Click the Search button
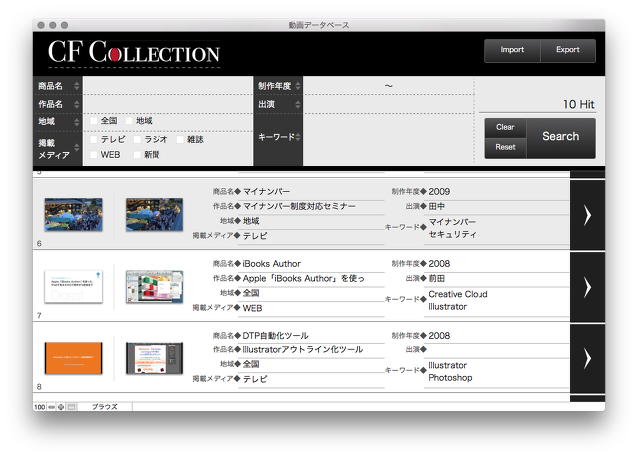Viewport: 638px width, 458px height. point(560,137)
